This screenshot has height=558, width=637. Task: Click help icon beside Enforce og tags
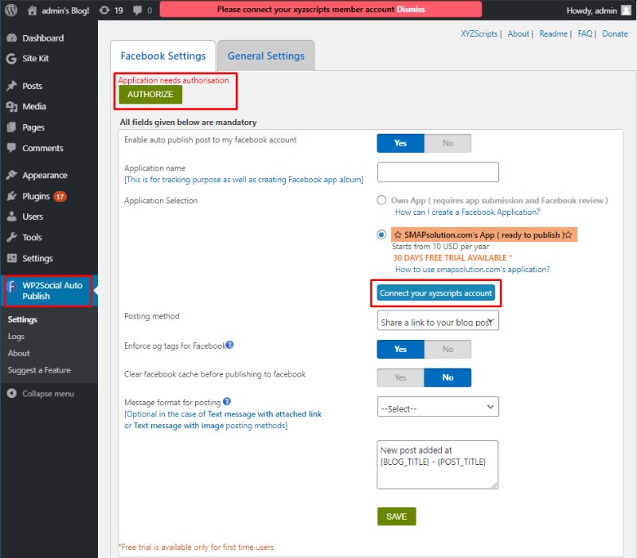pos(229,345)
